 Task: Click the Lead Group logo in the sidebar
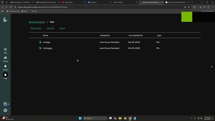[5, 19]
